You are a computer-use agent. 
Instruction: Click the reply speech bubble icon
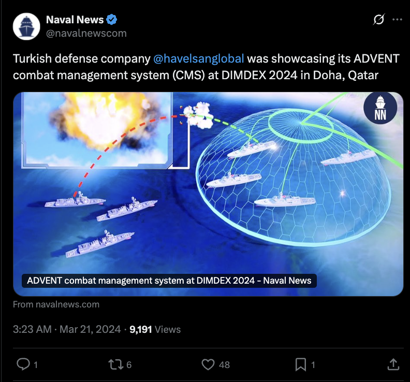click(23, 364)
